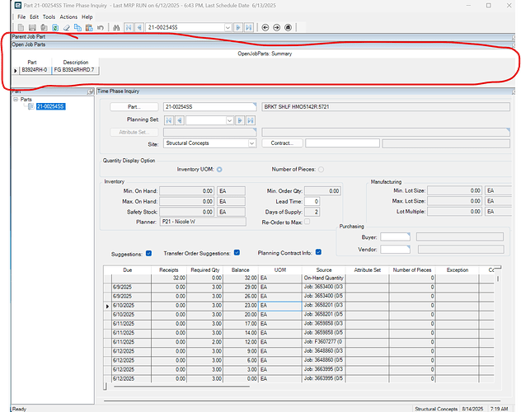Viewport: 521px width, 412px height.
Task: Click the Paste clipboard toolbar icon
Action: point(89,27)
